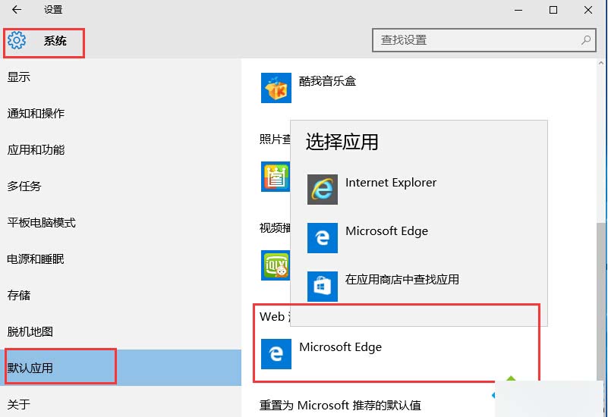This screenshot has width=608, height=417.
Task: Select 默认应用 in sidebar
Action: (x=120, y=368)
